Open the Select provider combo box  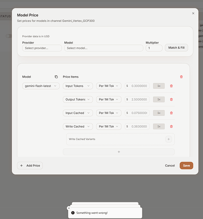click(x=42, y=48)
